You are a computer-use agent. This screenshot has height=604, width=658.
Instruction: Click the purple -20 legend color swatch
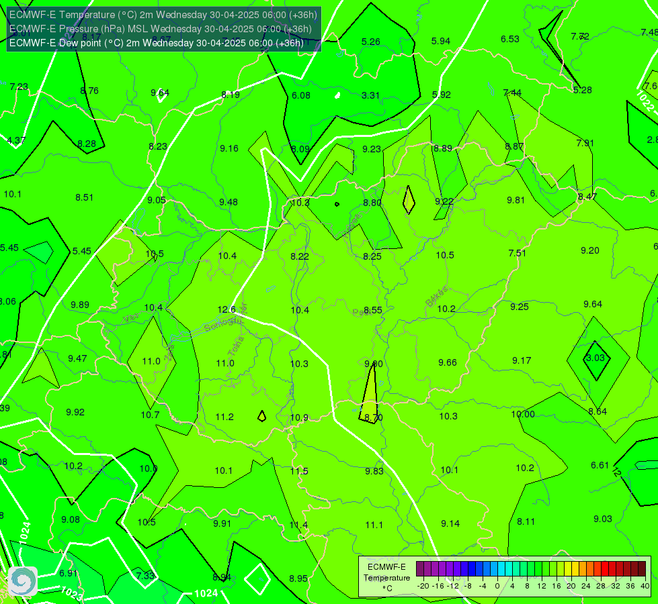(x=419, y=569)
